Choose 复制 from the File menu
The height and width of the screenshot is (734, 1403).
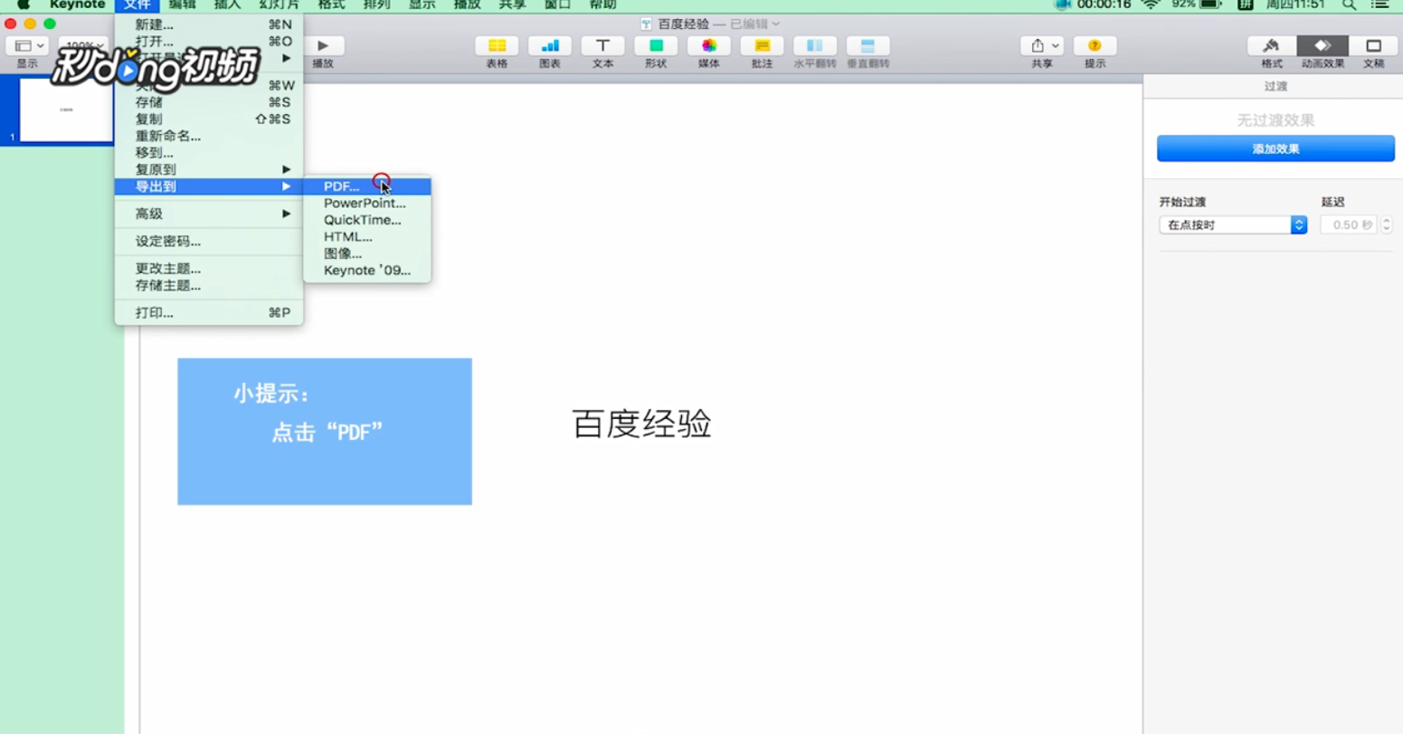pyautogui.click(x=209, y=119)
